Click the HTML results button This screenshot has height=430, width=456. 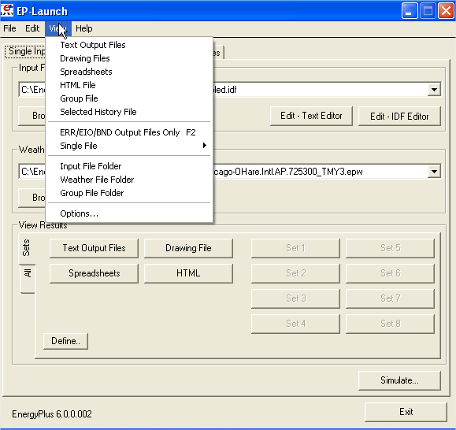tap(188, 273)
